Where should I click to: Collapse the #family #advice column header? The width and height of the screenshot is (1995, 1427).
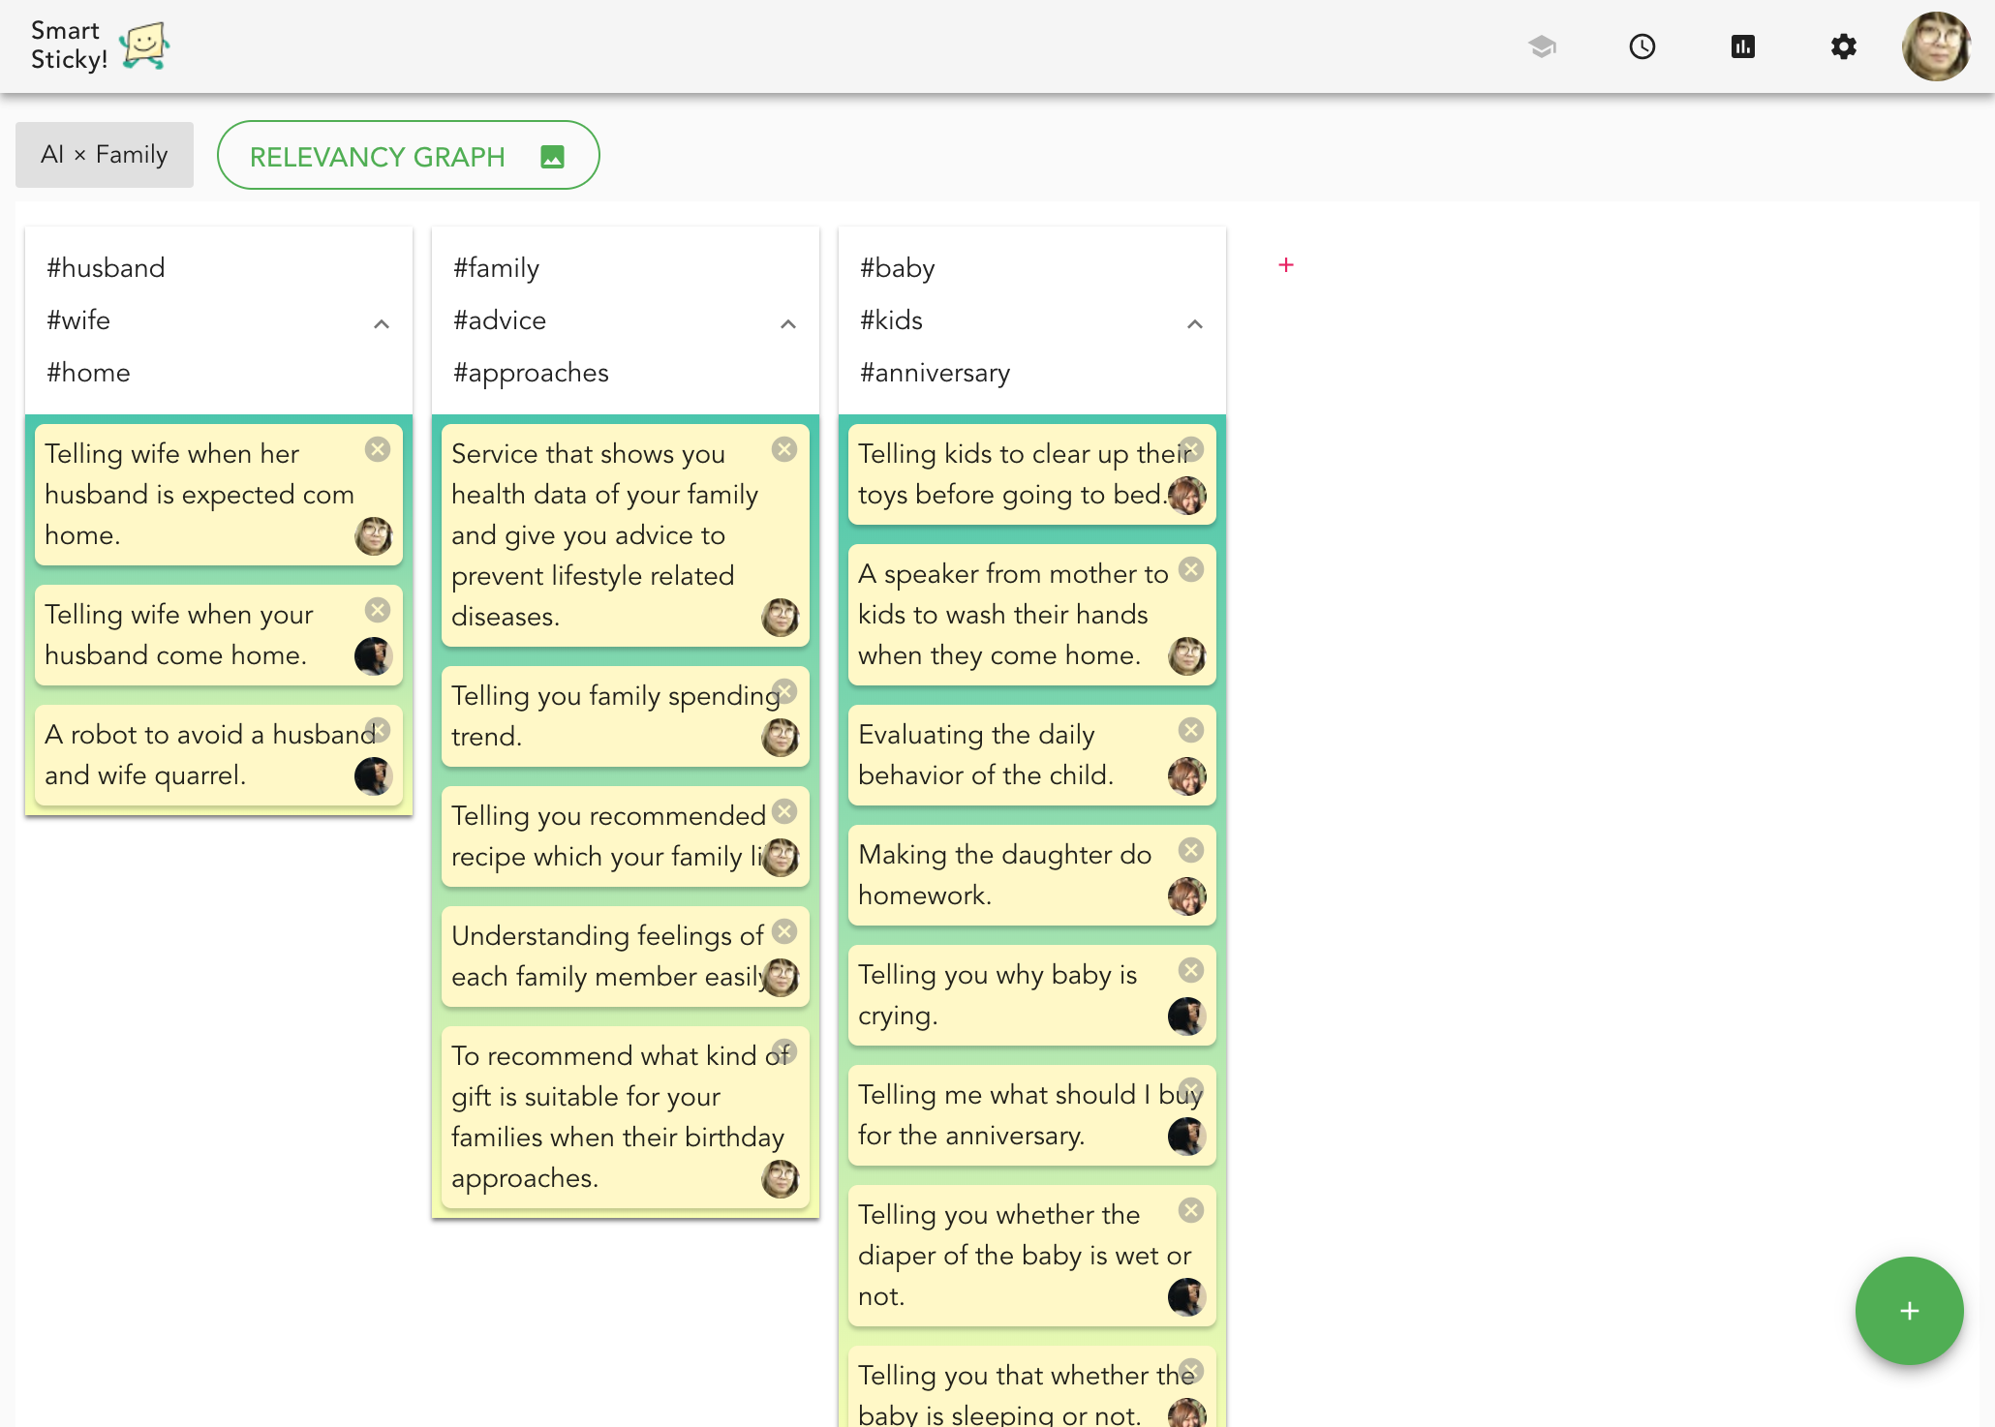(x=788, y=324)
